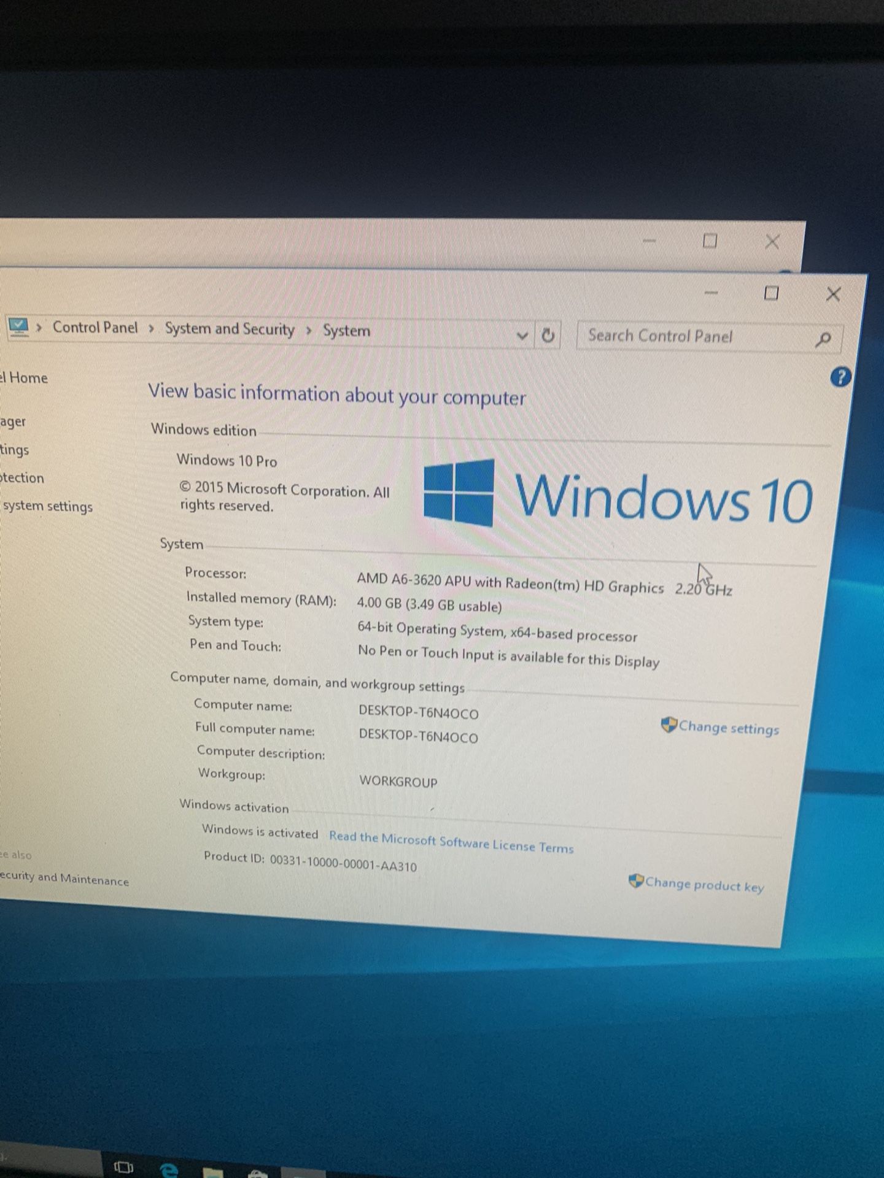
Task: Maximize the System window
Action: (772, 293)
